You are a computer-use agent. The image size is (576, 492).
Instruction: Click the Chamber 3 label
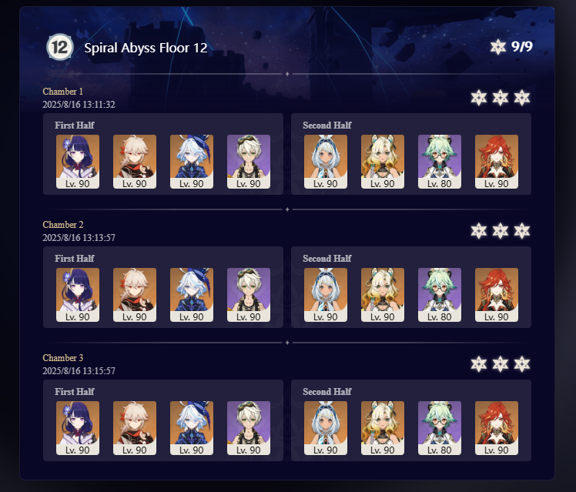click(x=63, y=357)
